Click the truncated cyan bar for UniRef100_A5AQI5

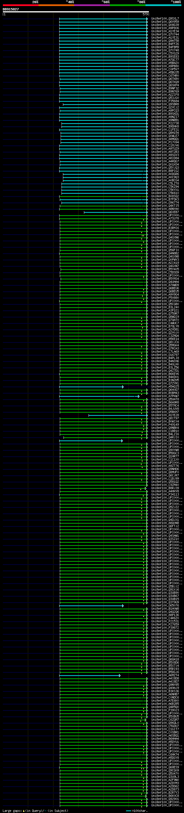pyautogui.click(x=91, y=387)
